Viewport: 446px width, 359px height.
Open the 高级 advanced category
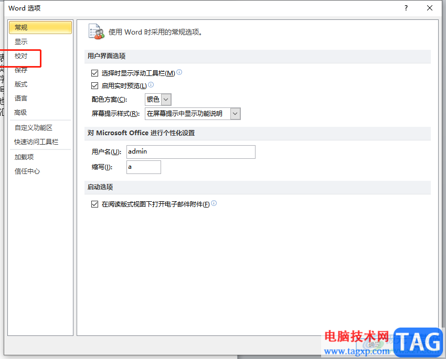coord(20,113)
